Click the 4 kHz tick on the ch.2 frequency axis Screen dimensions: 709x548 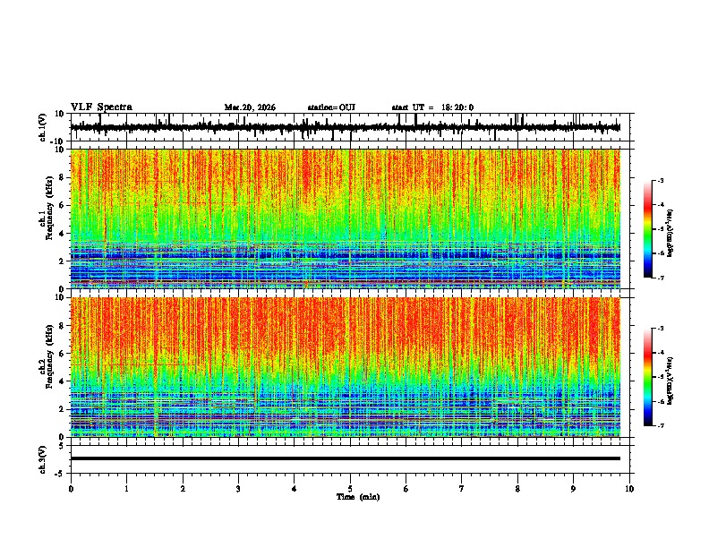[x=62, y=381]
